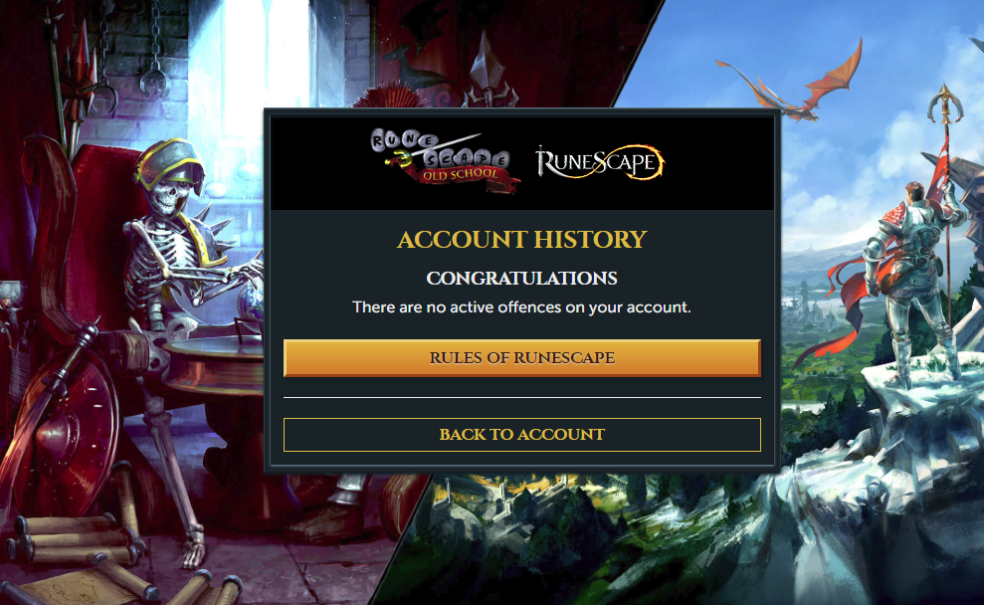
Task: Open the Rules of RuneScape page
Action: pyautogui.click(x=521, y=358)
